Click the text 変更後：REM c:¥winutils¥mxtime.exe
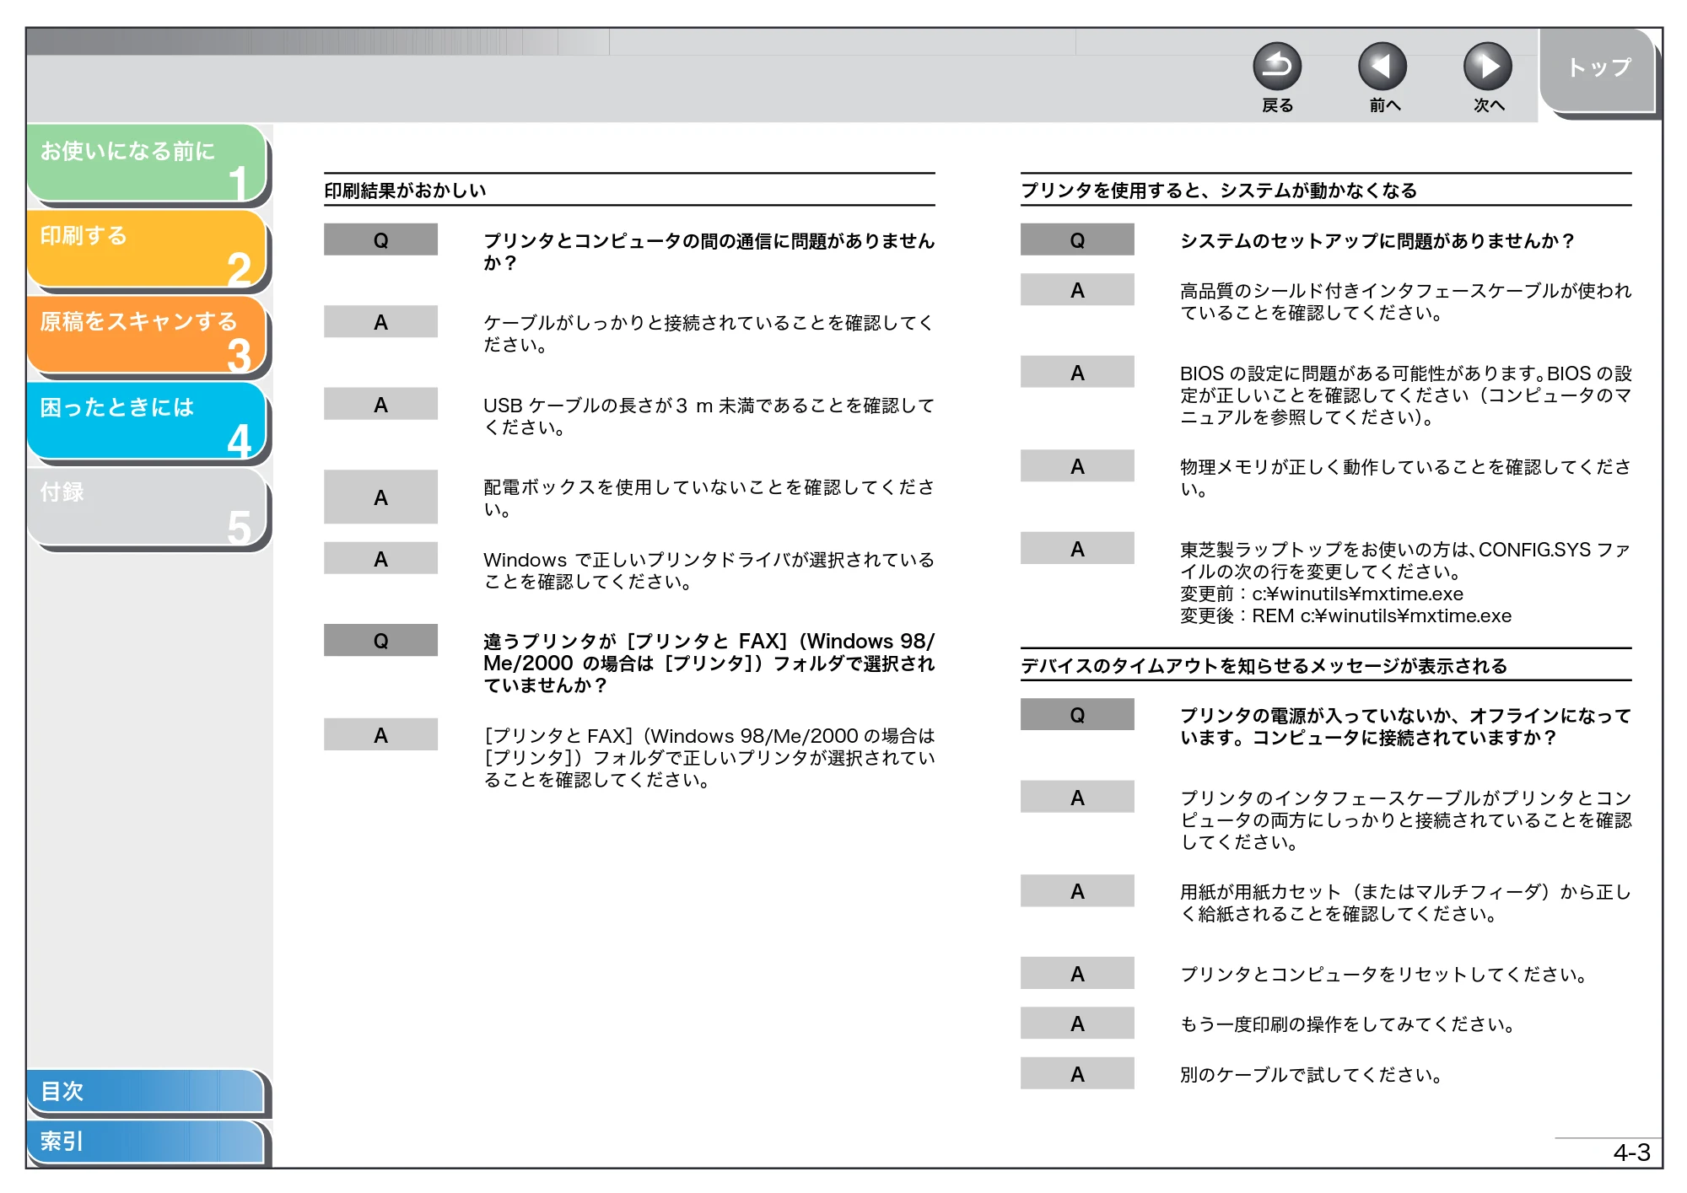The image size is (1687, 1193). coord(1345,616)
